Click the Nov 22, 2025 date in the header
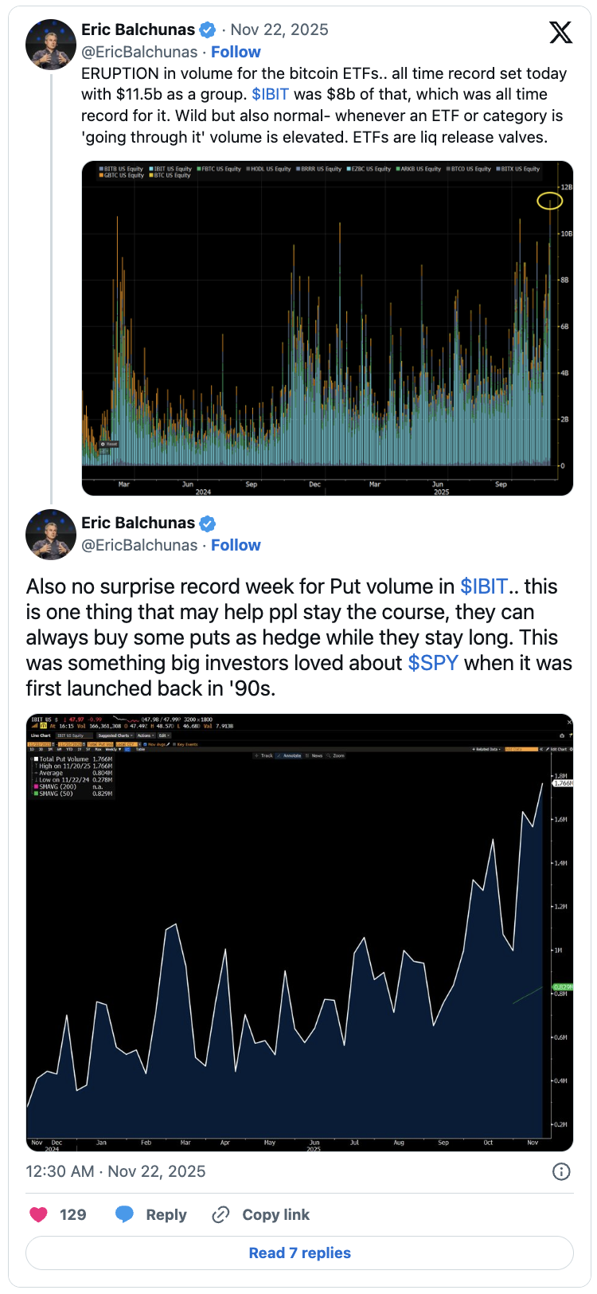This screenshot has width=597, height=1294. (279, 29)
